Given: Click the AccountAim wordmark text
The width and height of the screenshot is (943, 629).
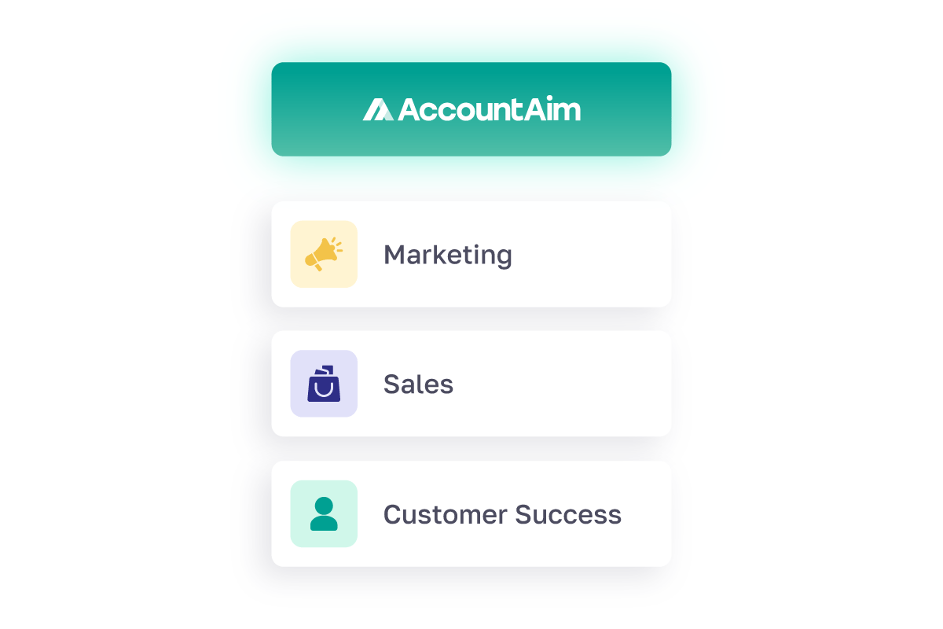Looking at the screenshot, I should (489, 109).
